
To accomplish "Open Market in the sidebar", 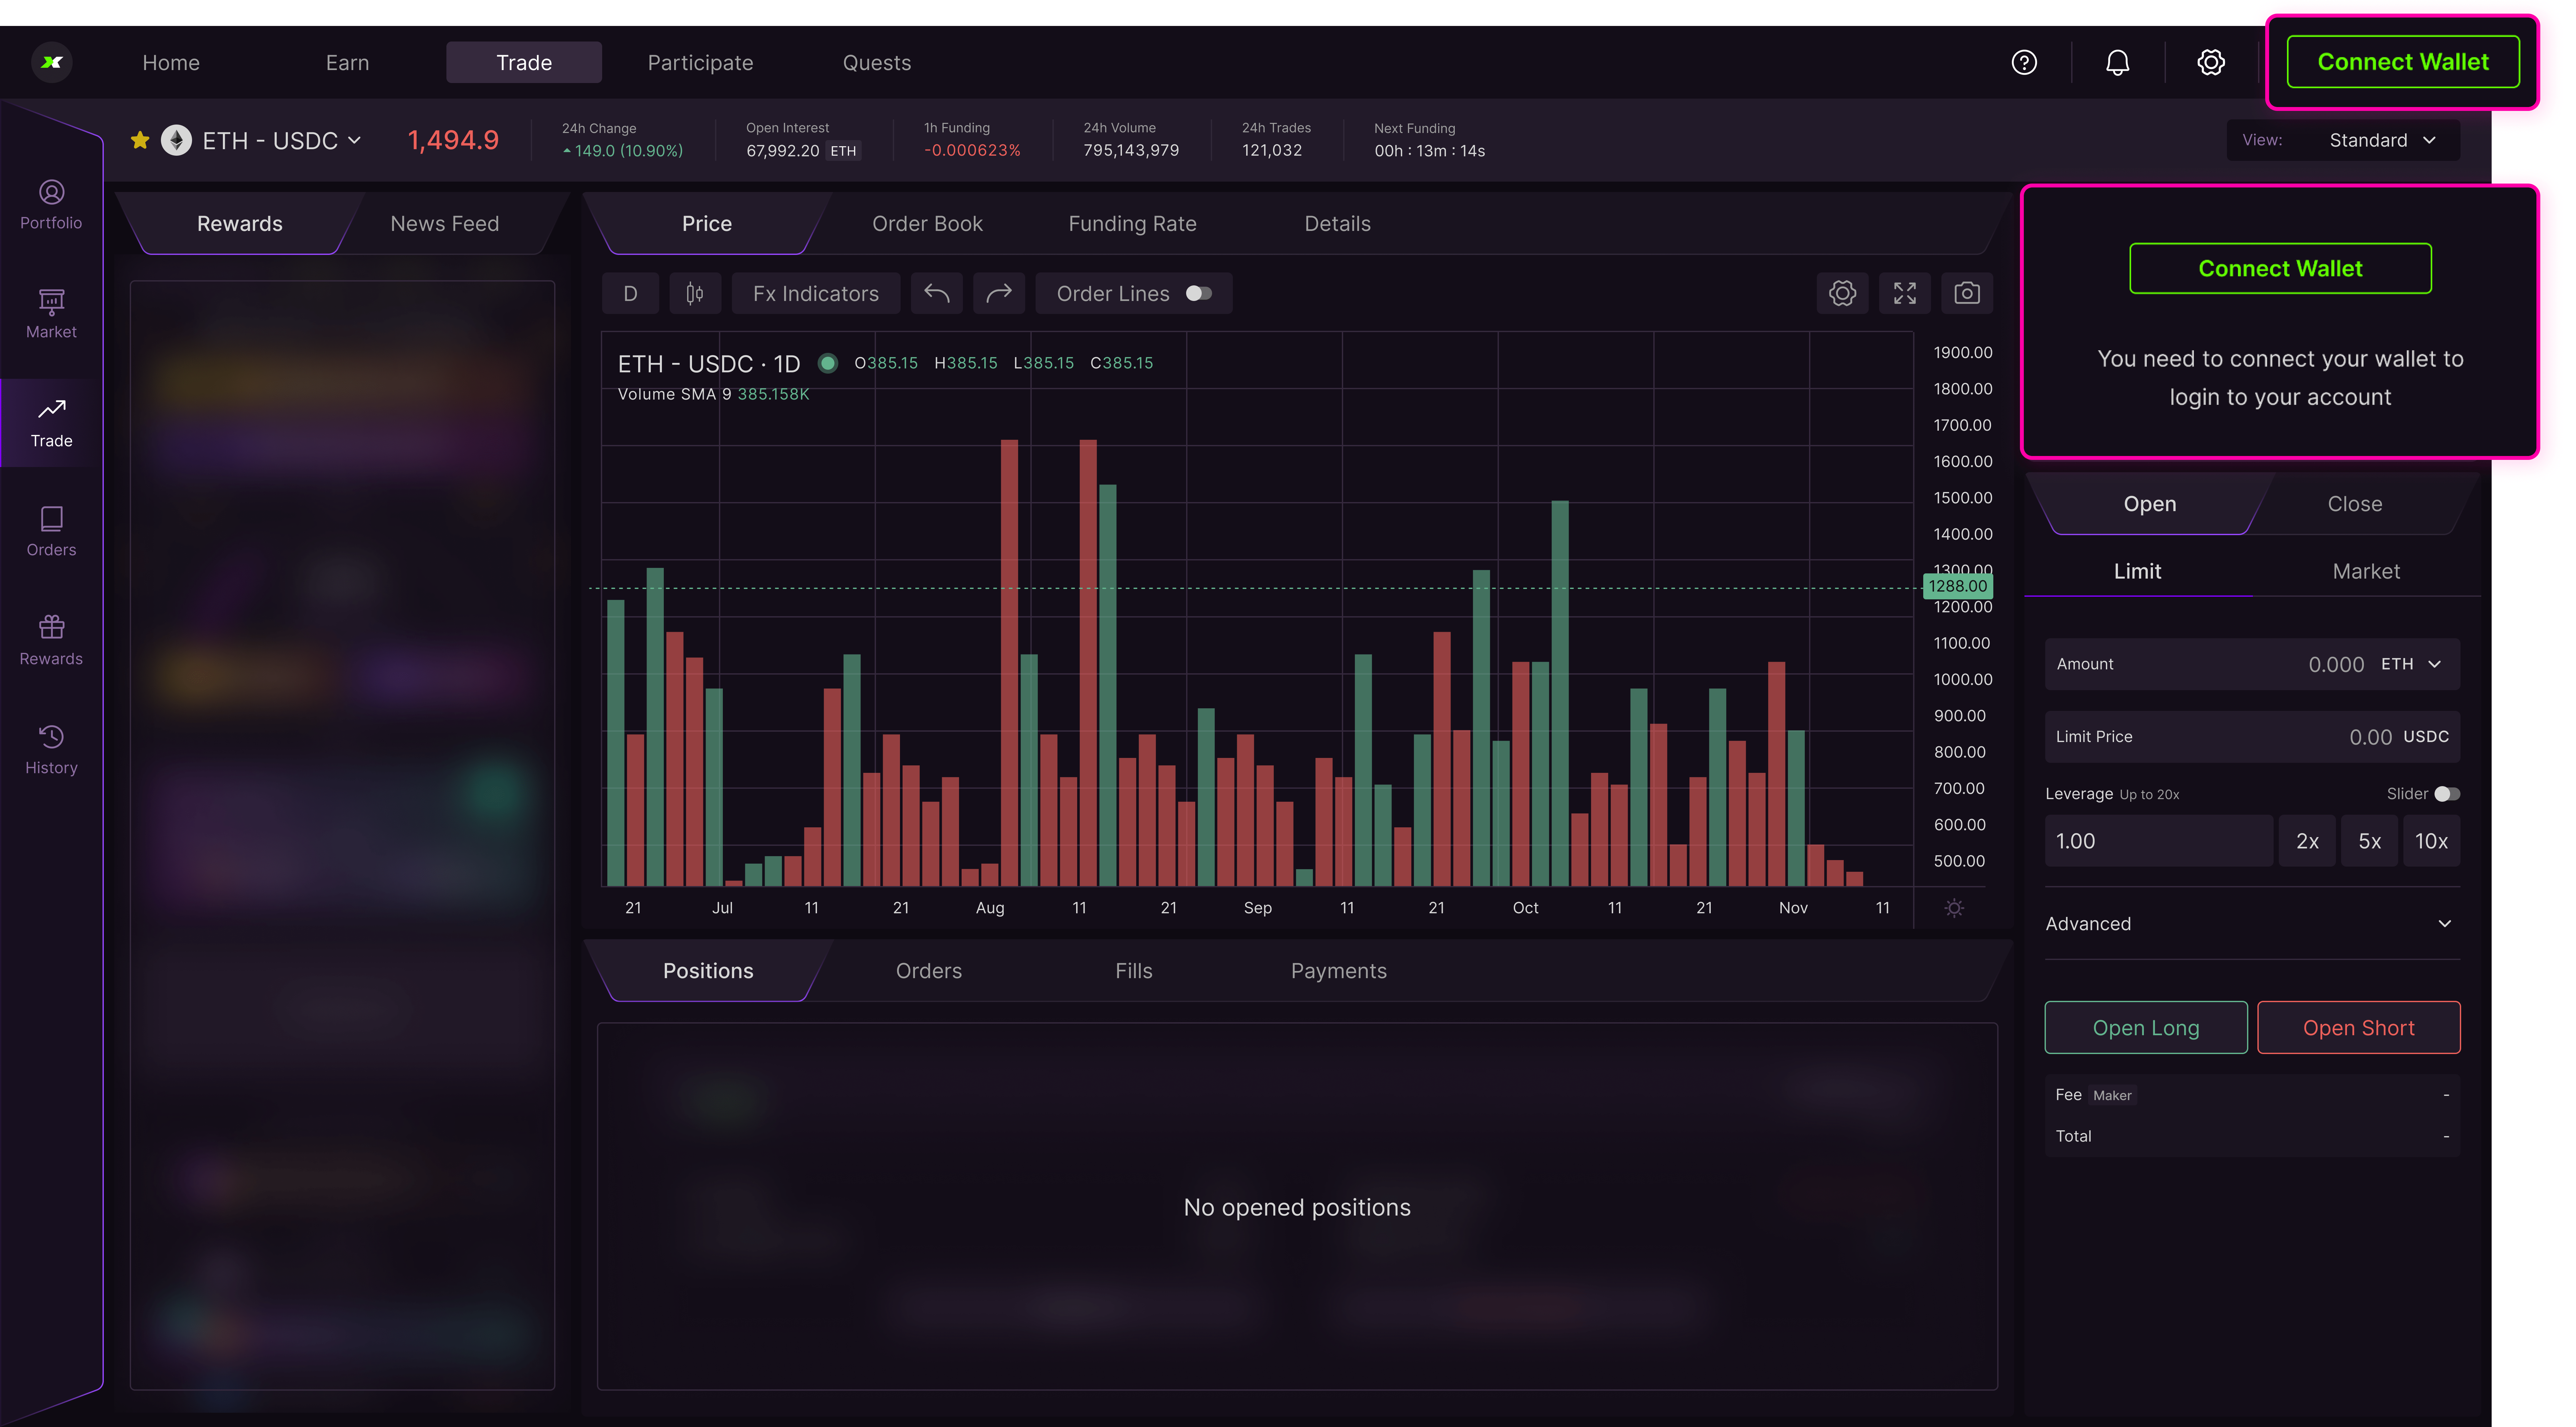I will (x=51, y=314).
